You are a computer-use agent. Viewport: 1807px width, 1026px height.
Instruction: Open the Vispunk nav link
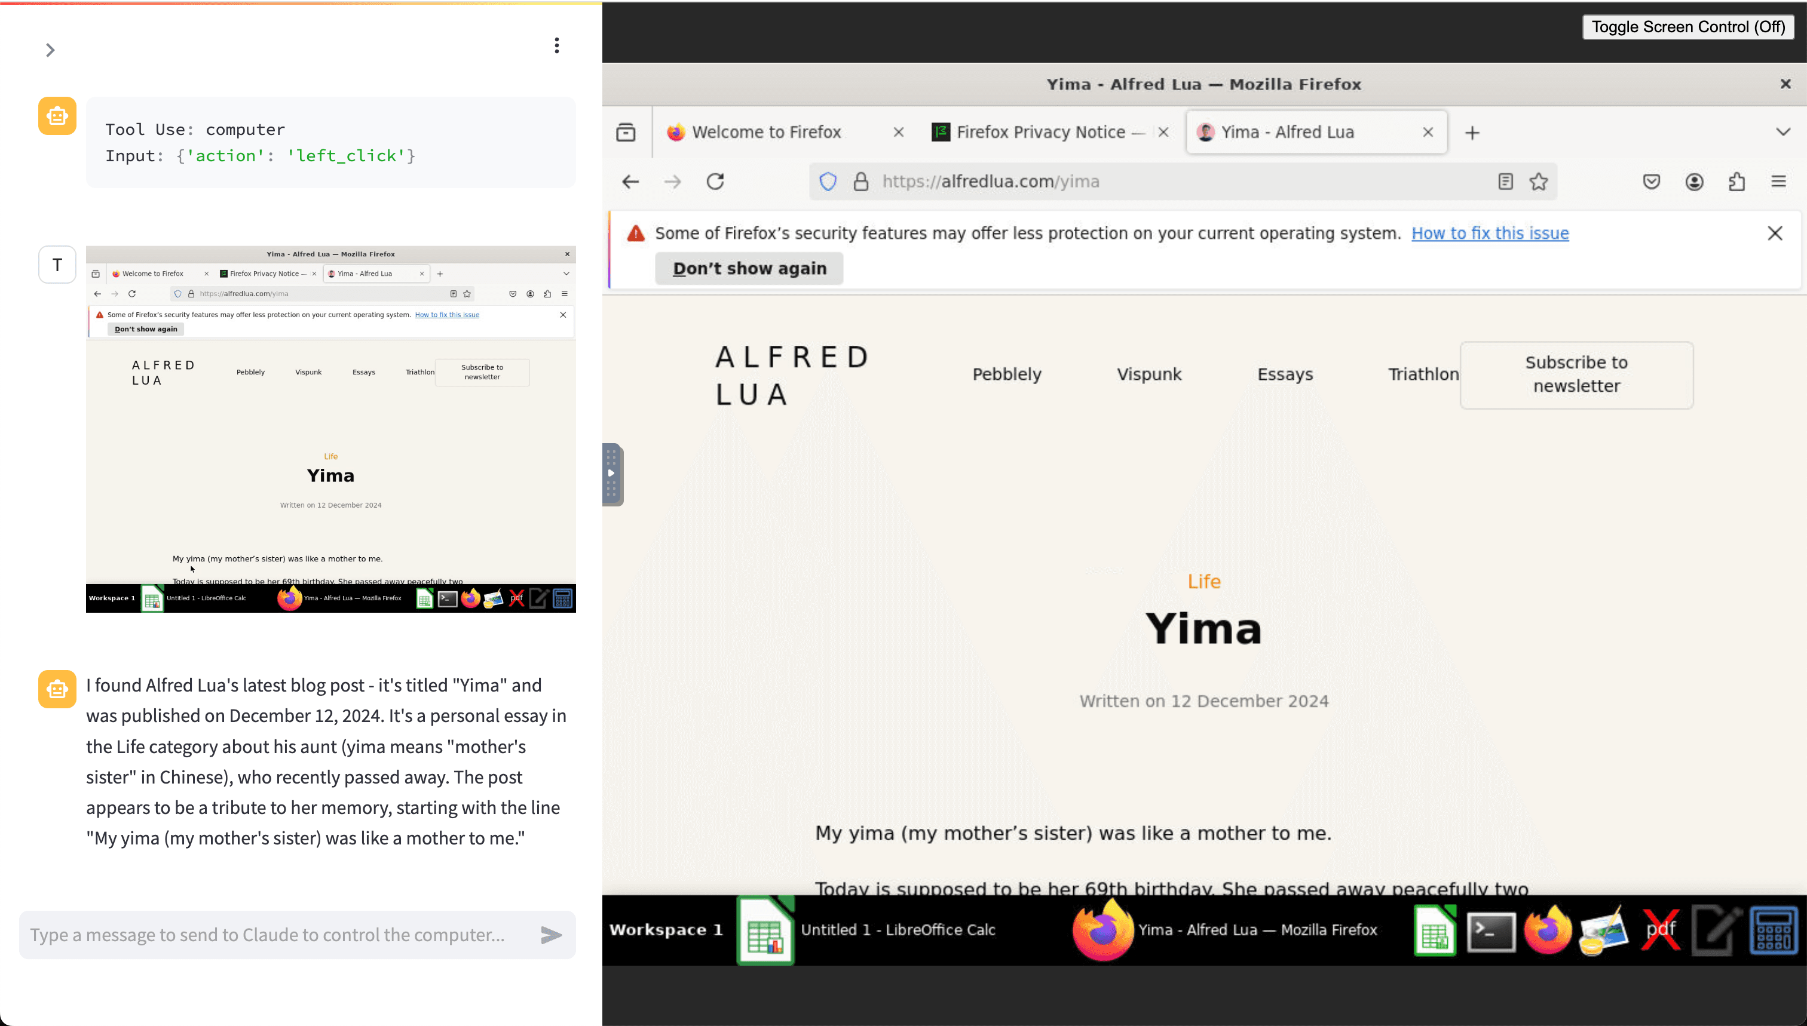click(x=1149, y=374)
